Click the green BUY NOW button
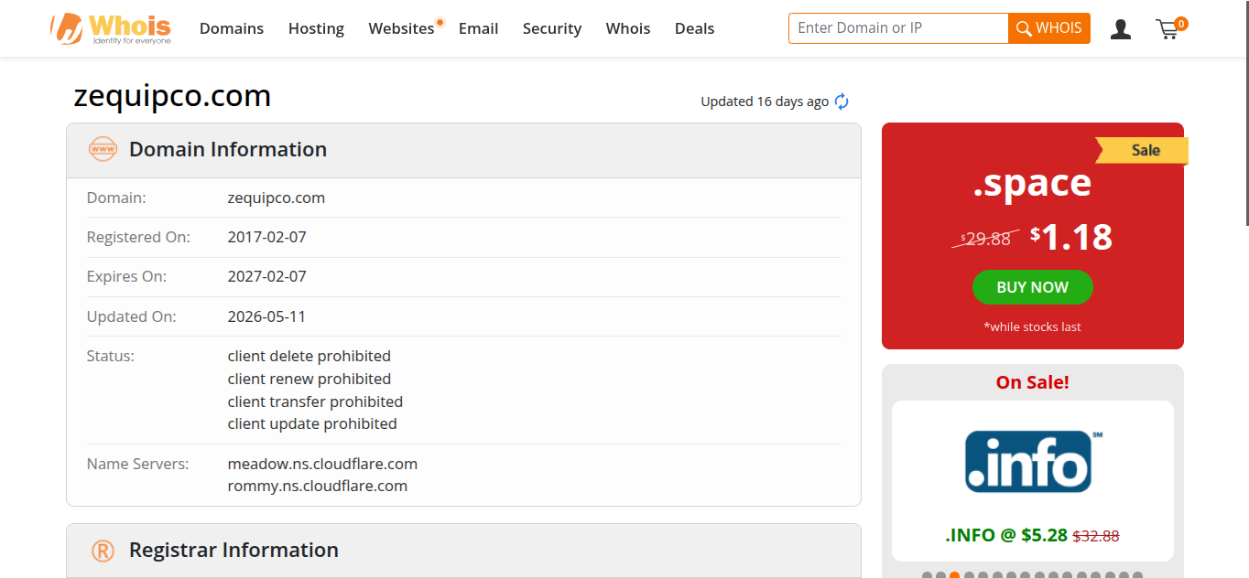 coord(1032,287)
